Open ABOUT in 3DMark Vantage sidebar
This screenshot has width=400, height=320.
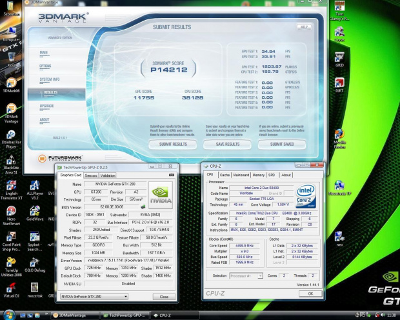44,120
